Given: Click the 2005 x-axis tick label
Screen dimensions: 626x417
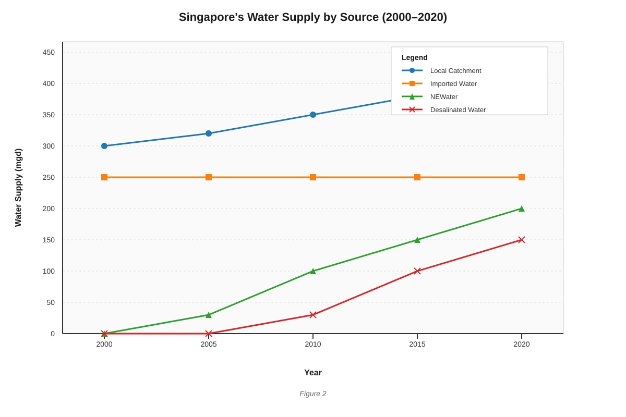Looking at the screenshot, I should (x=209, y=344).
